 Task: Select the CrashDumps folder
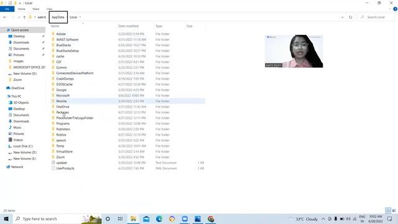[65, 79]
